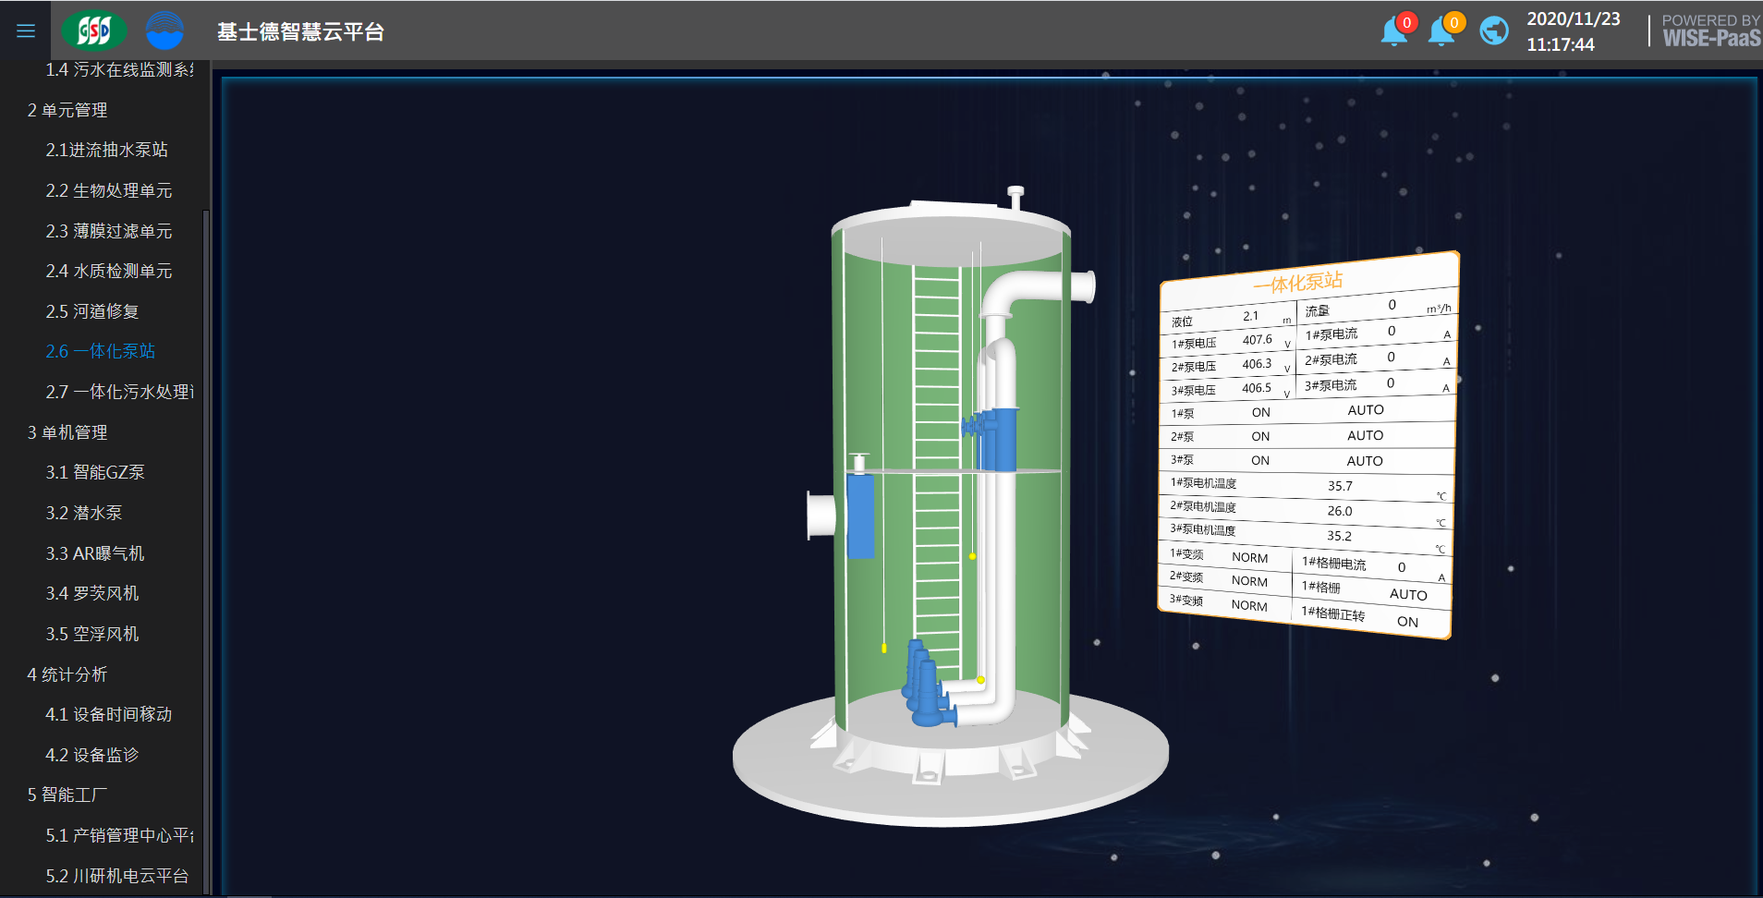
Task: Open the red-badge alarm bell
Action: [1394, 31]
